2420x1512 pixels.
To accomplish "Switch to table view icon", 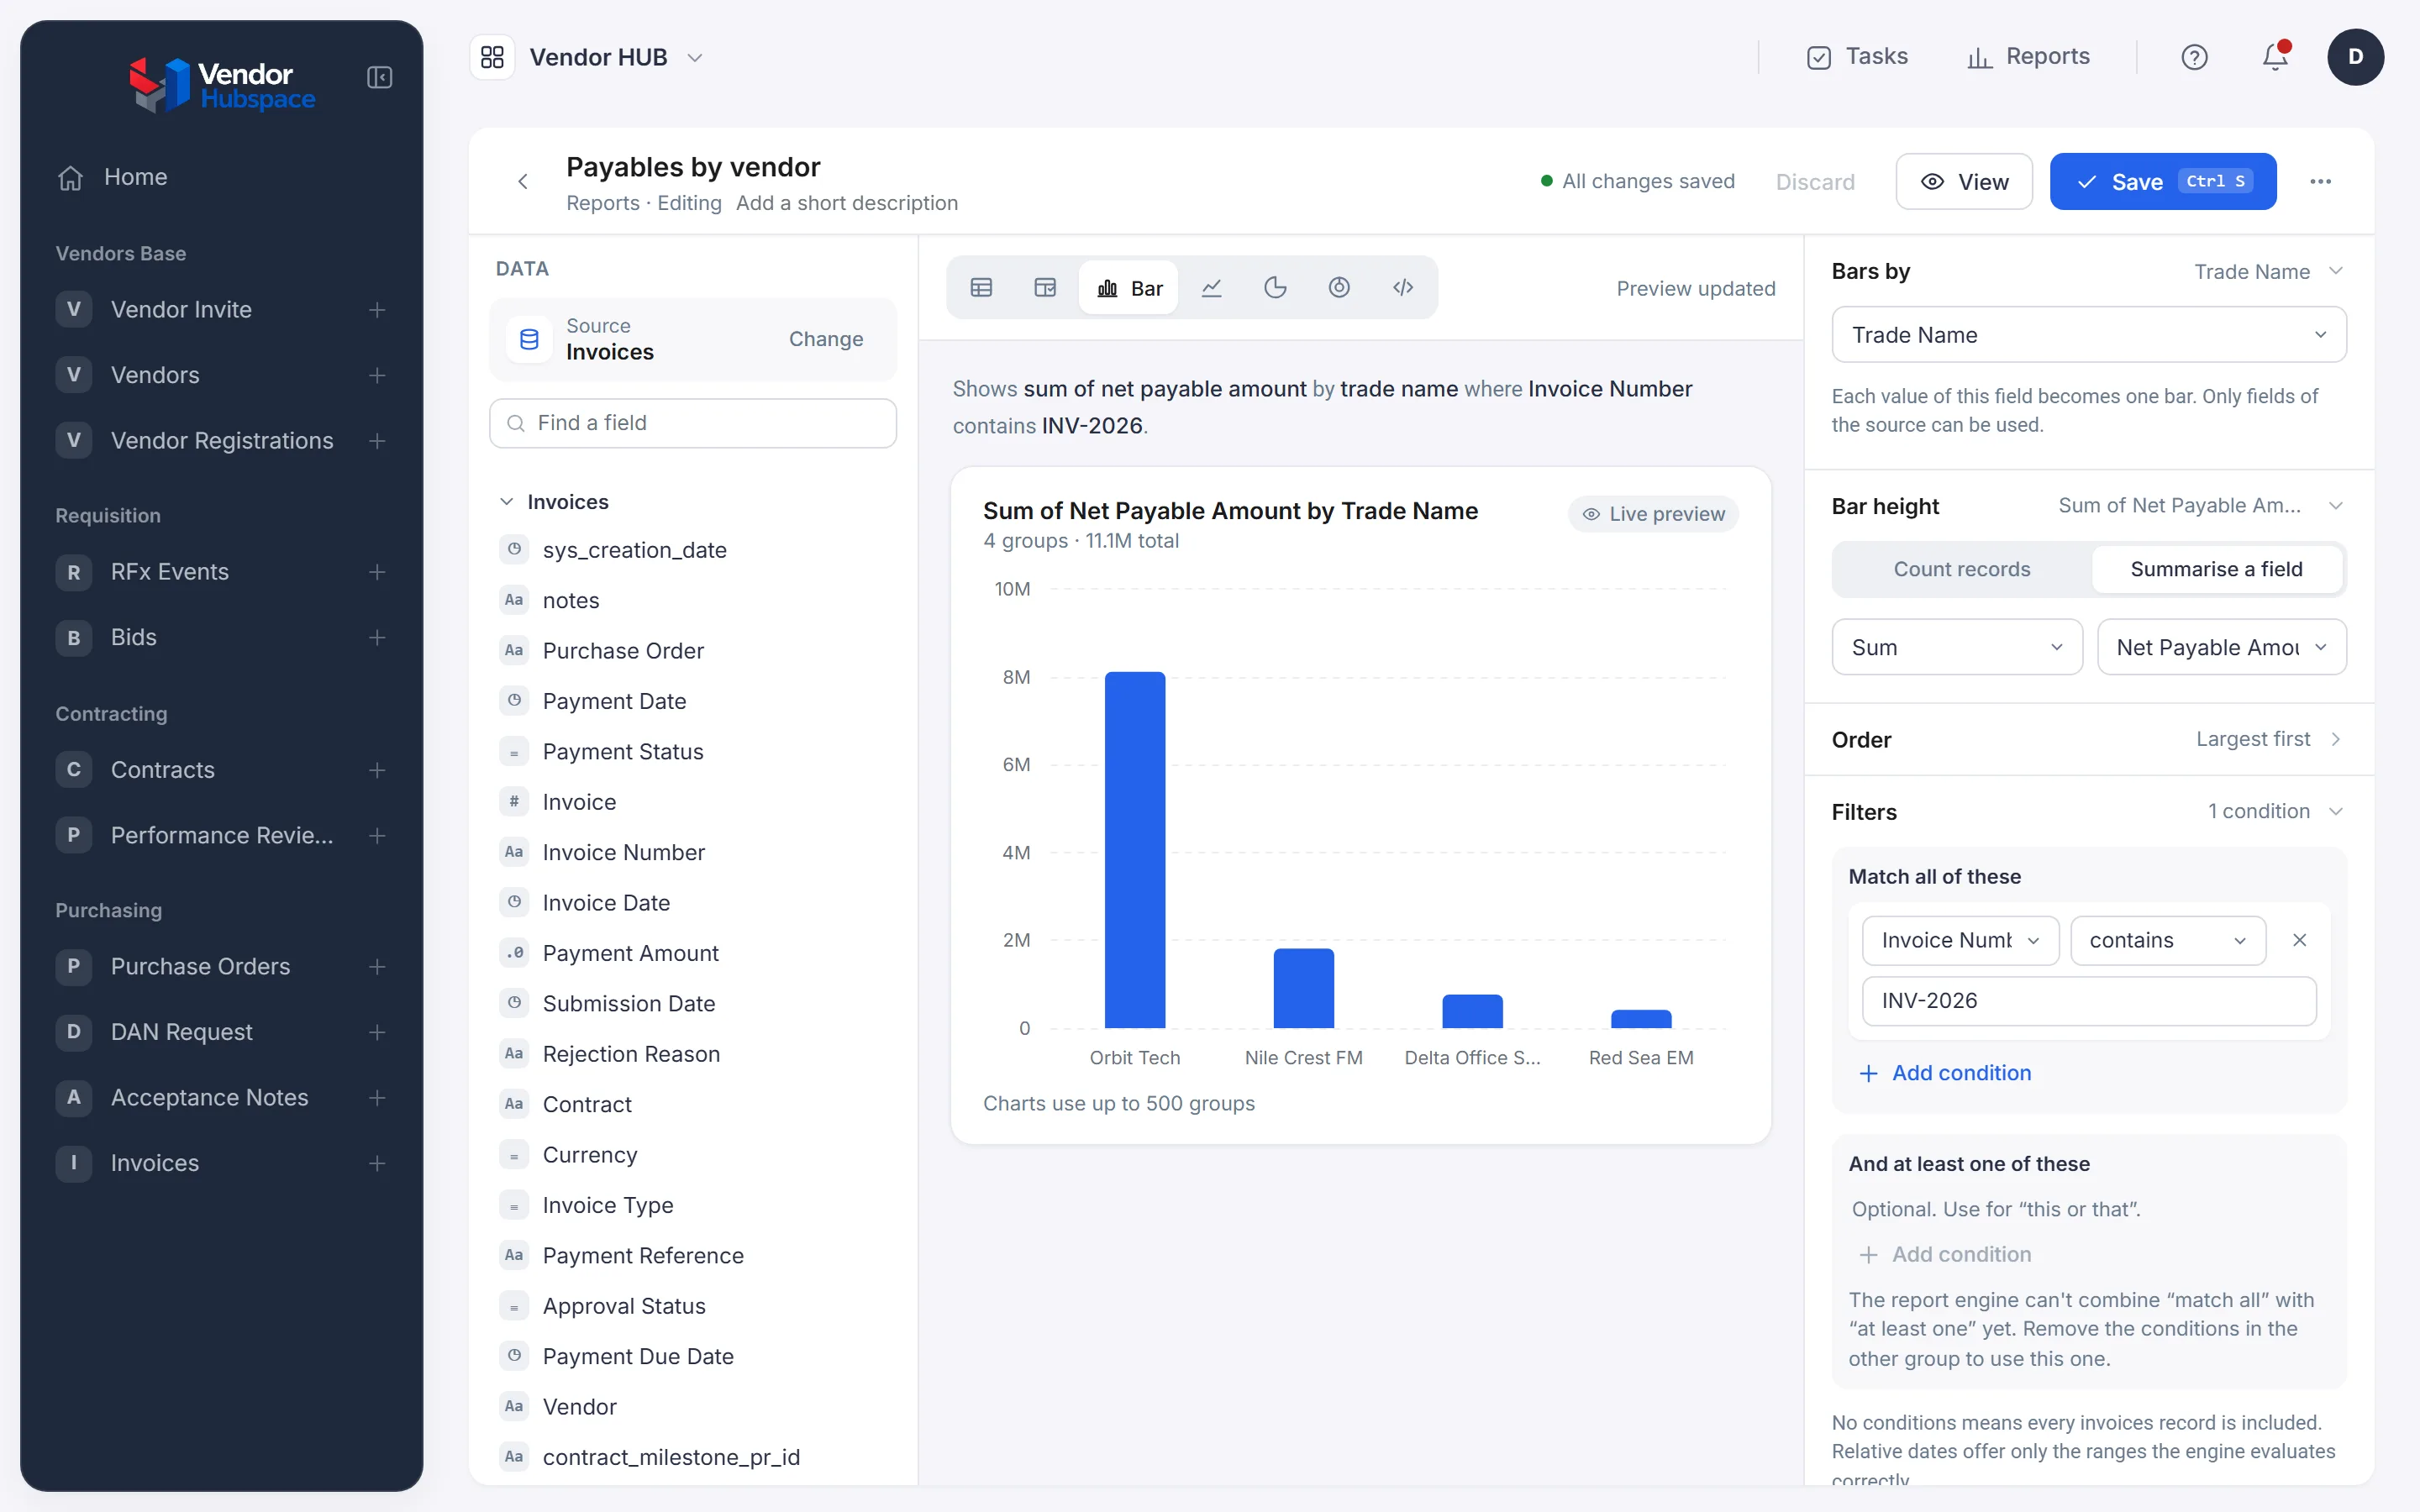I will pyautogui.click(x=981, y=288).
